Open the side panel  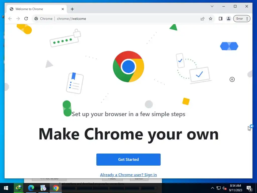click(x=221, y=19)
